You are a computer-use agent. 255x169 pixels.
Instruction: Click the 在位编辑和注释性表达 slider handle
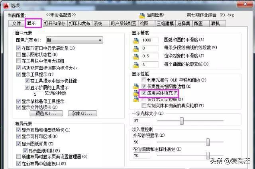coord(208,156)
